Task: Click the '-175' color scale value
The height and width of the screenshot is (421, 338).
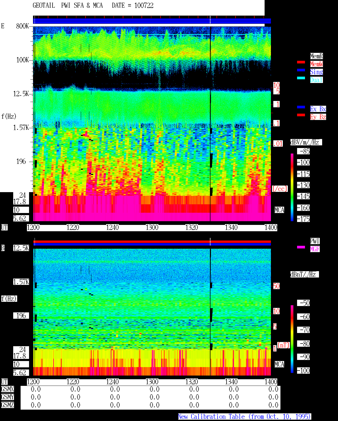Action: (x=303, y=219)
